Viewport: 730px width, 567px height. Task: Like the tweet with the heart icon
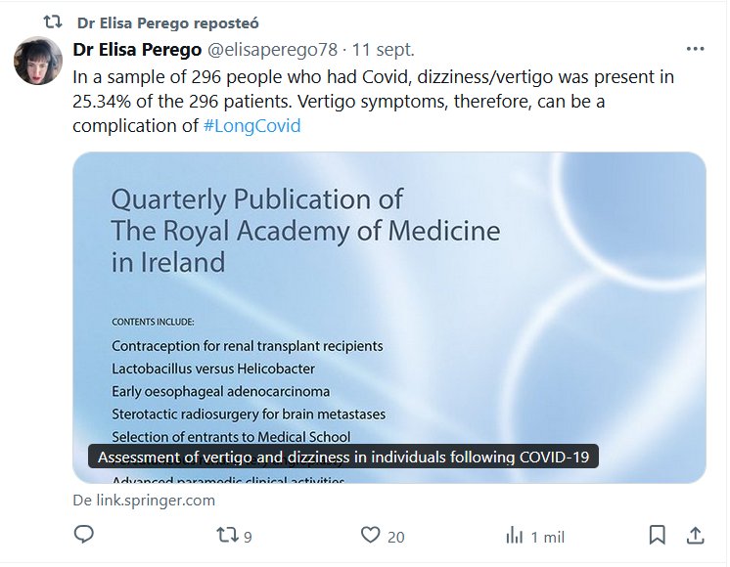coord(370,535)
